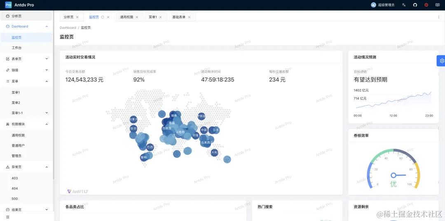445x221 pixels.
Task: Click the 异常页 warning triangle icon
Action: (x=8, y=167)
